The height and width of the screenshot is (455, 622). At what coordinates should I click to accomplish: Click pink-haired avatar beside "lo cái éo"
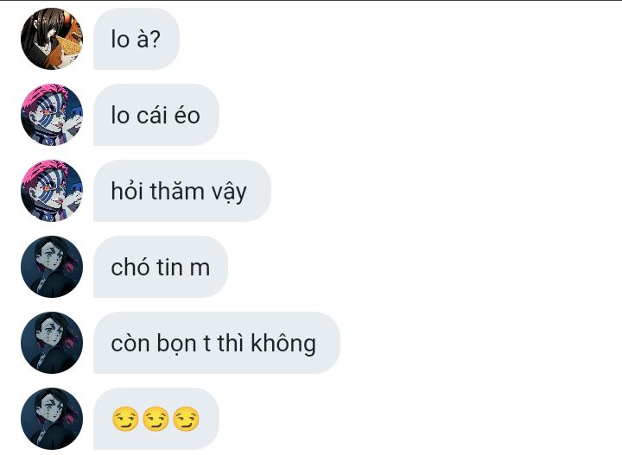(x=52, y=115)
